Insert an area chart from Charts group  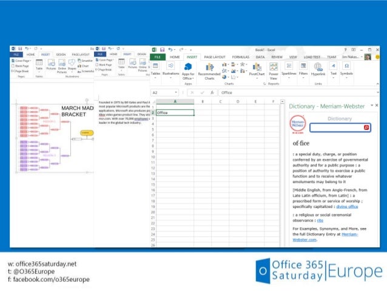click(x=234, y=71)
